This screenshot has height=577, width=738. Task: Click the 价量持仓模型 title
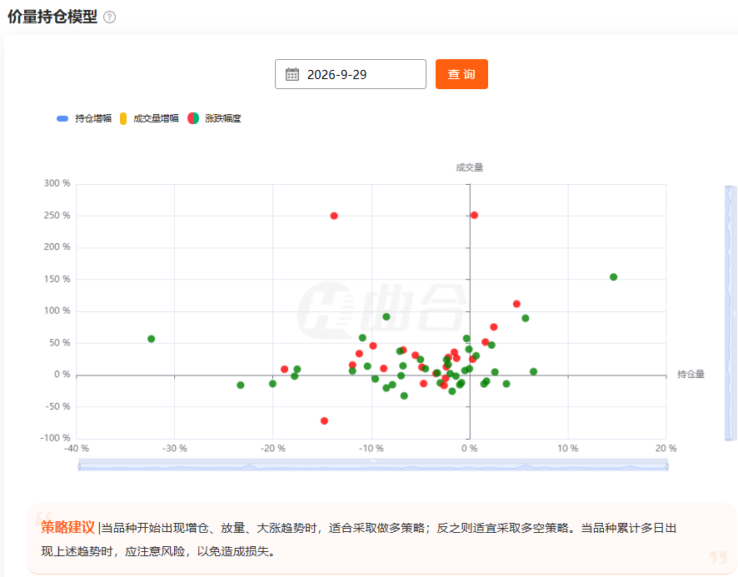[x=52, y=17]
